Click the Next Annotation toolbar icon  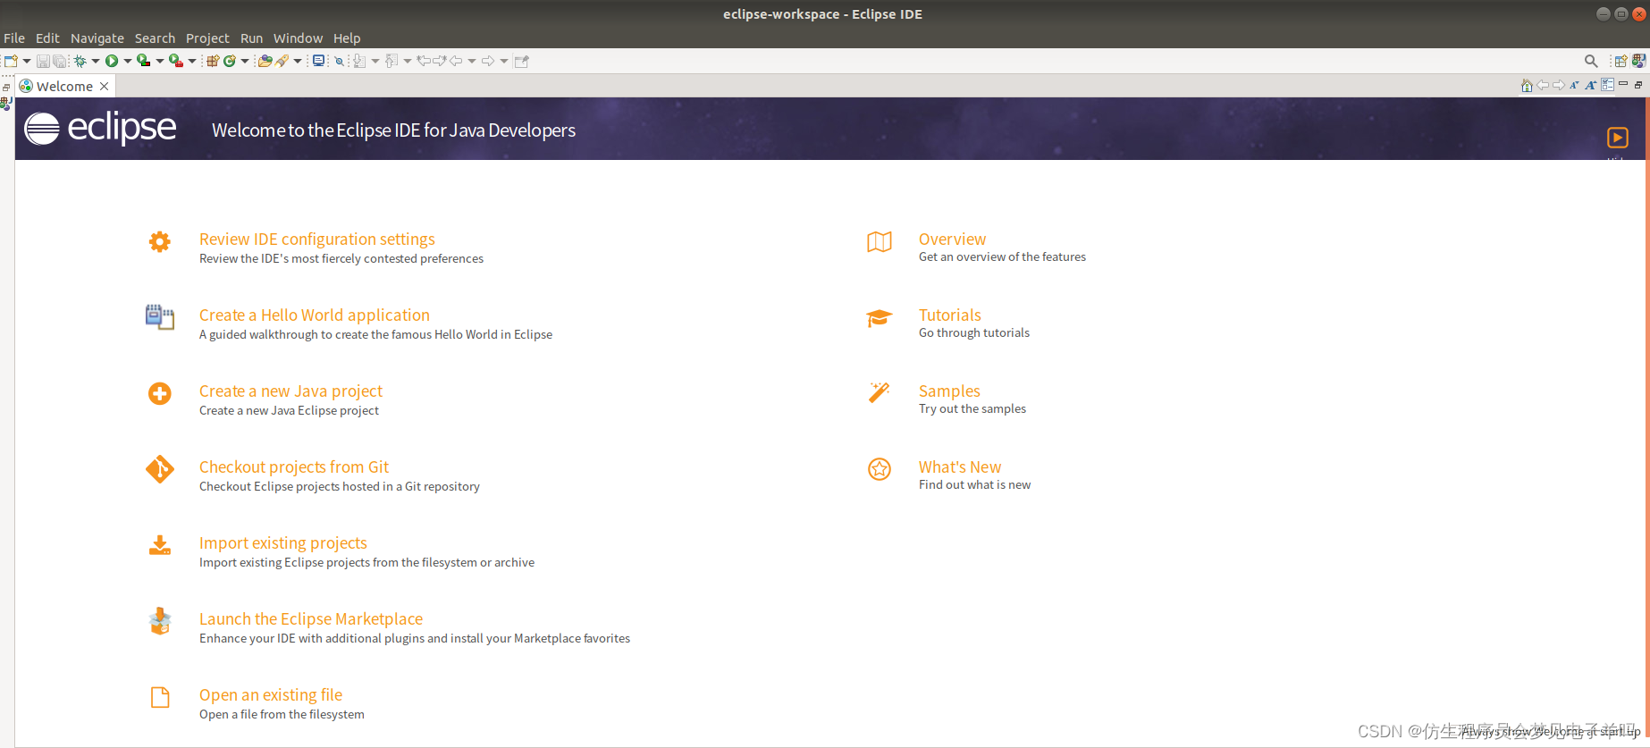pos(359,61)
